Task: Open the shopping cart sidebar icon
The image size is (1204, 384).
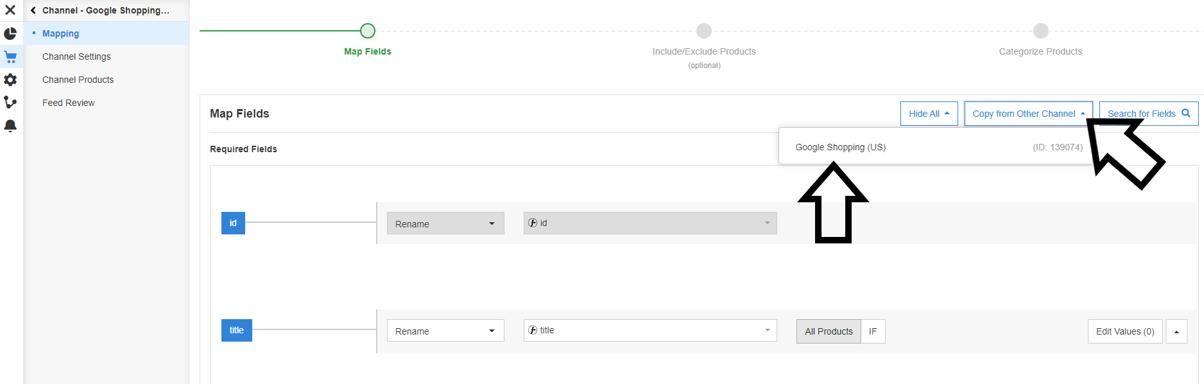Action: [x=10, y=57]
